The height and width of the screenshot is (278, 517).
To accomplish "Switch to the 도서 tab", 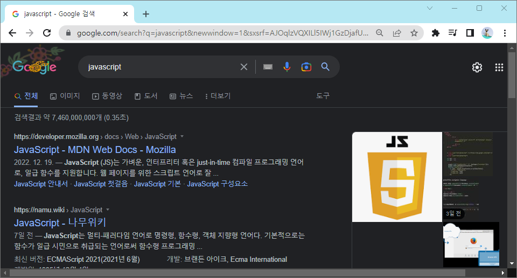I will [x=146, y=96].
